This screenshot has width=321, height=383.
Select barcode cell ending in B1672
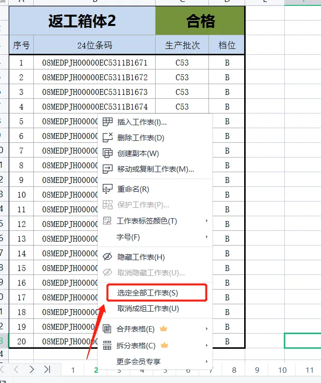tap(94, 77)
